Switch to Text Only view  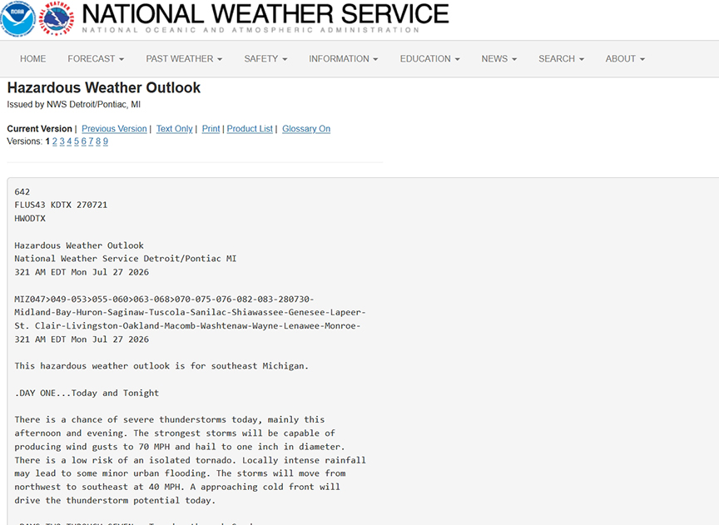[174, 129]
